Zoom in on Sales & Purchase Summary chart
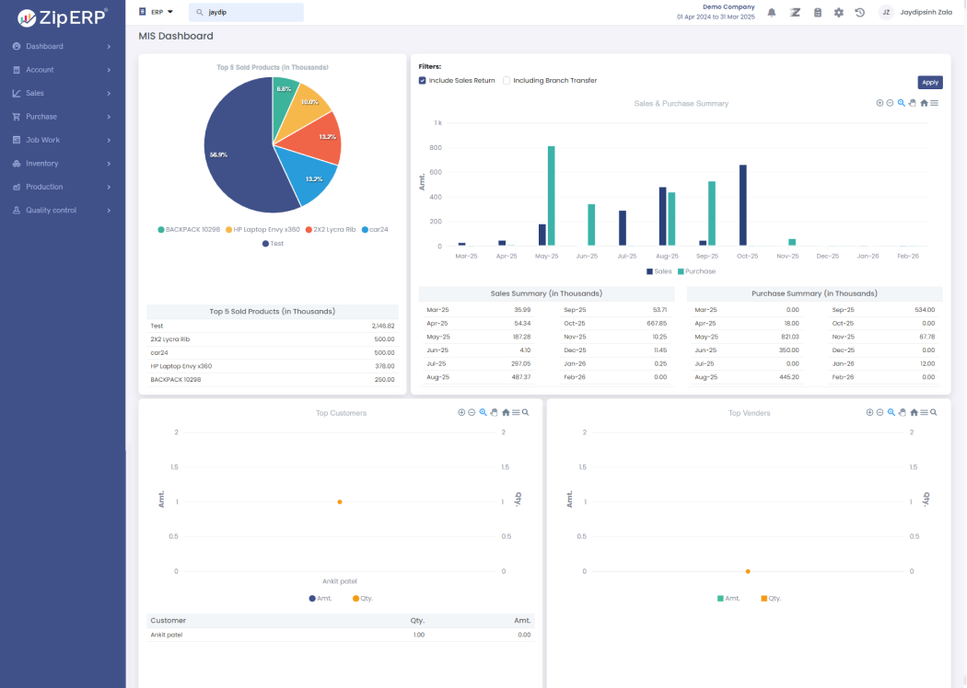The height and width of the screenshot is (688, 967). tap(880, 103)
